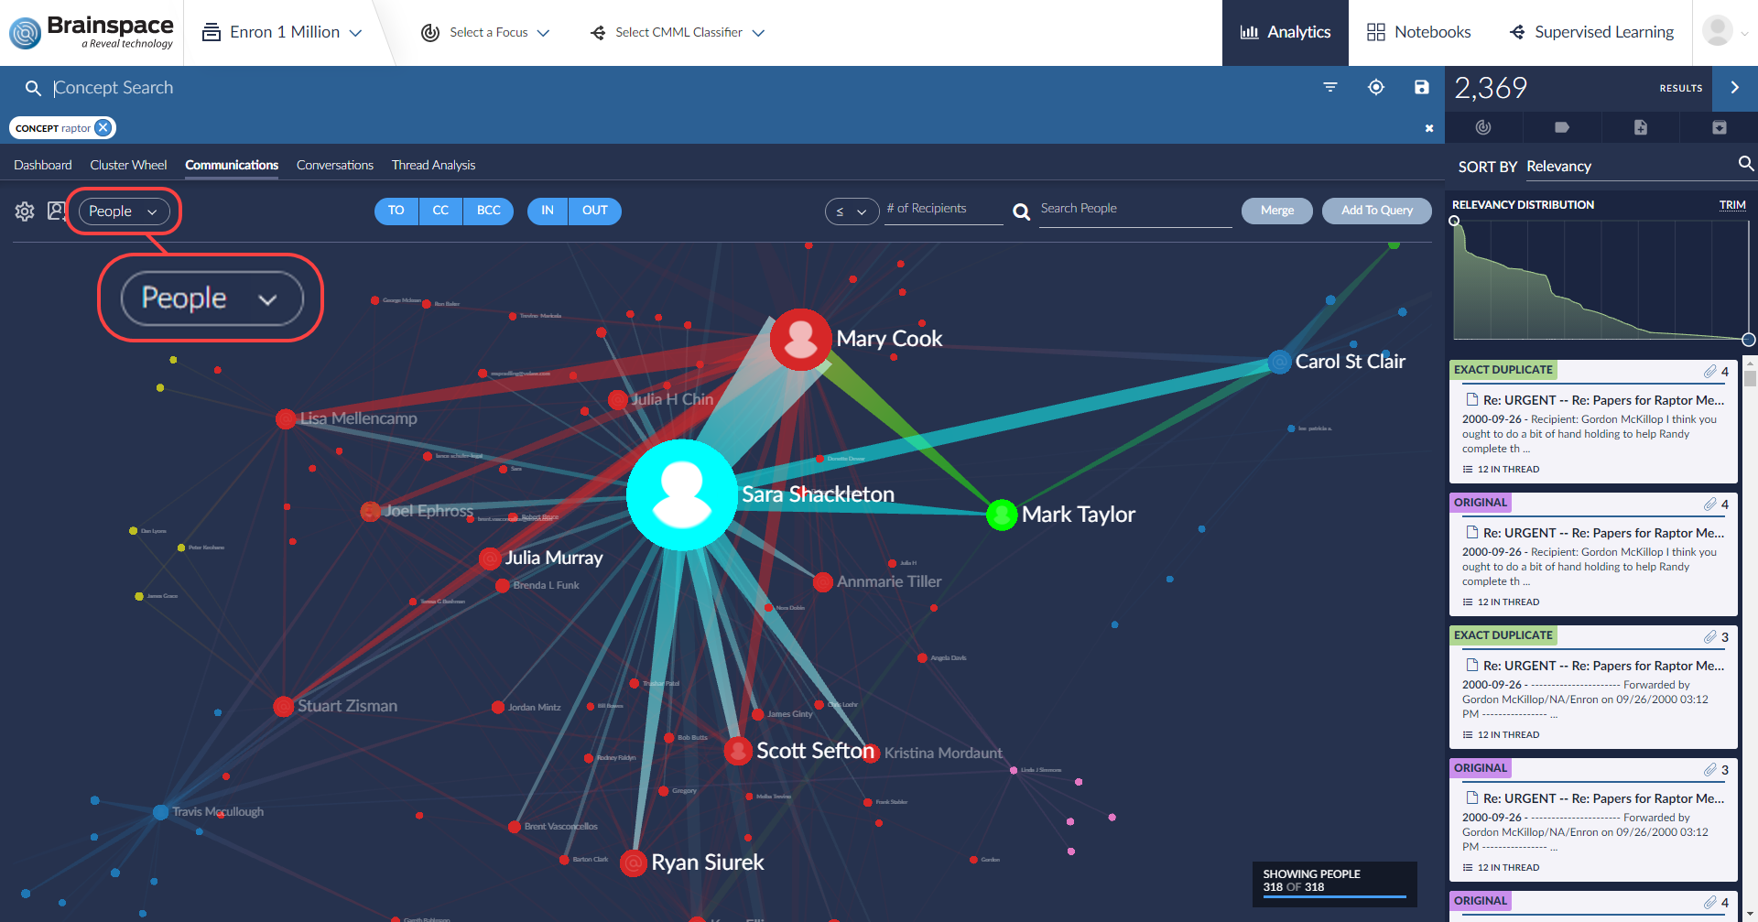Click the Search People input field
This screenshot has height=922, width=1758.
[1135, 209]
